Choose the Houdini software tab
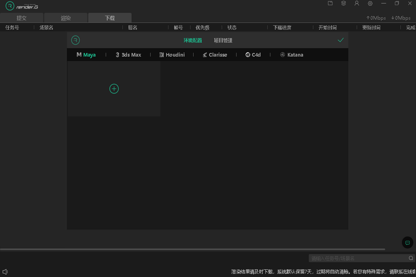 point(172,55)
